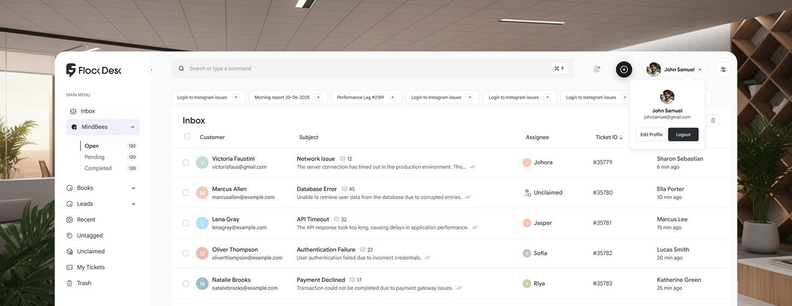Check the Natalie Brooks row checkbox
Screen dimensions: 792x306
pyautogui.click(x=186, y=284)
